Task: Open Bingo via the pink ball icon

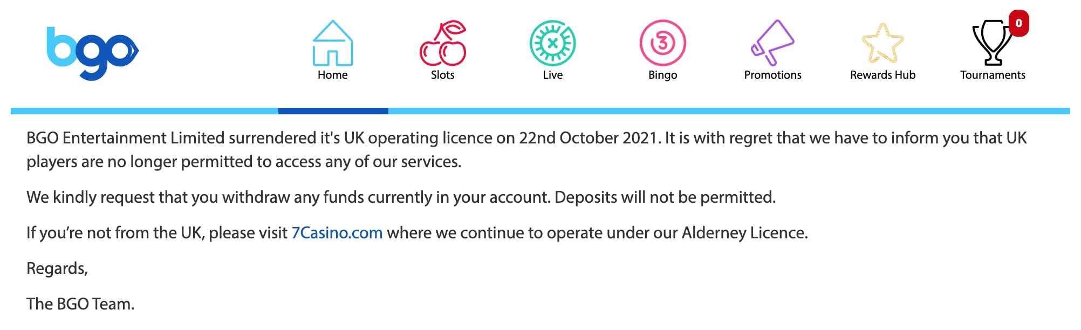Action: (x=663, y=43)
